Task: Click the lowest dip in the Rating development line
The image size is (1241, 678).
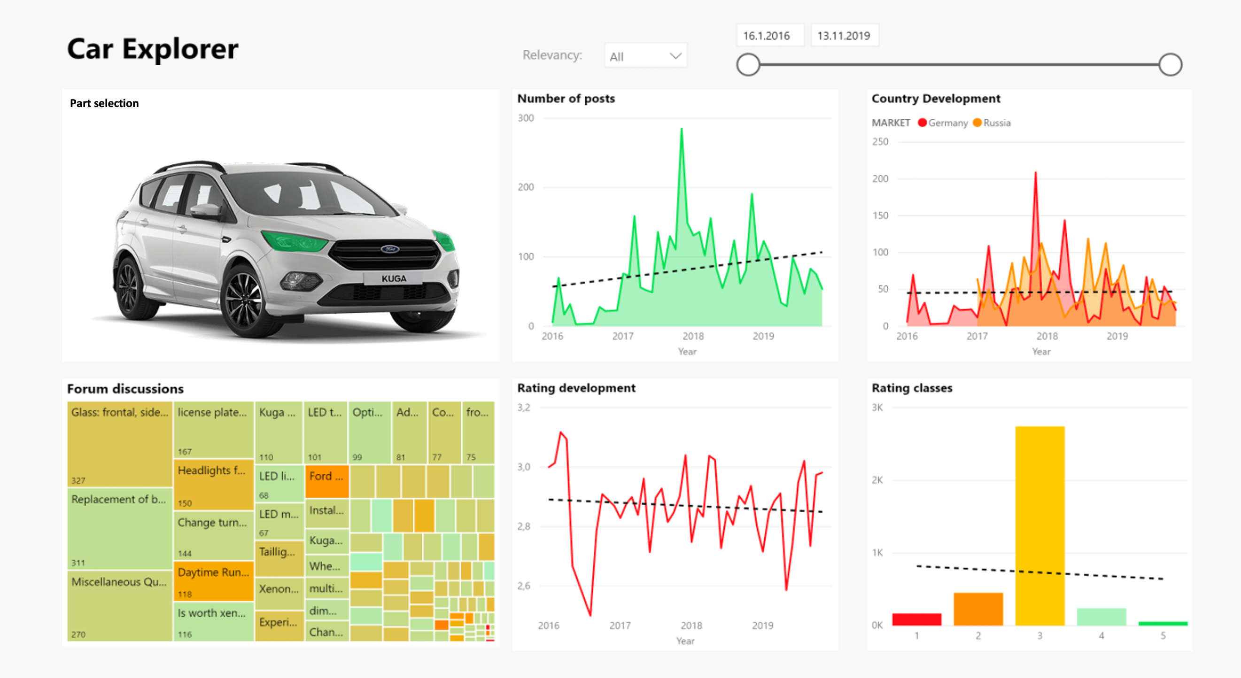Action: [x=590, y=616]
